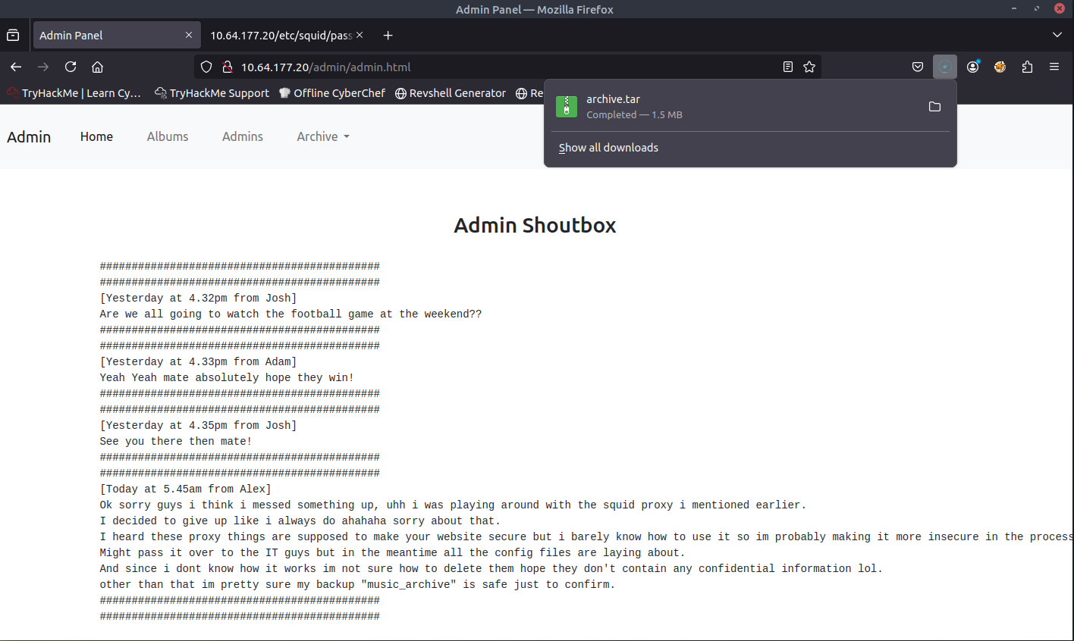
Task: Click the address bar URL field
Action: 493,67
